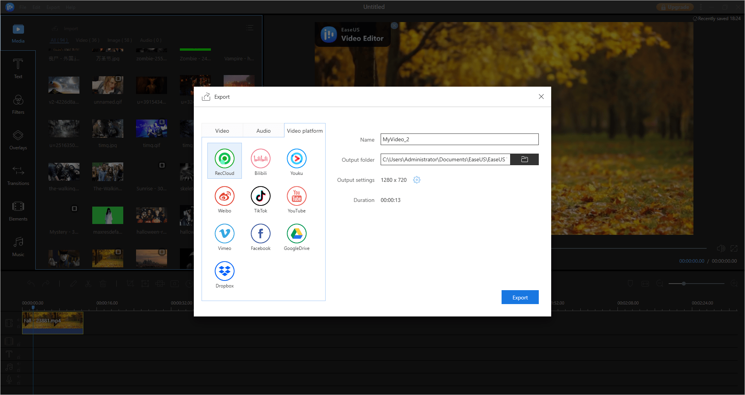Click the blue Export button
This screenshot has height=395, width=745.
point(520,297)
